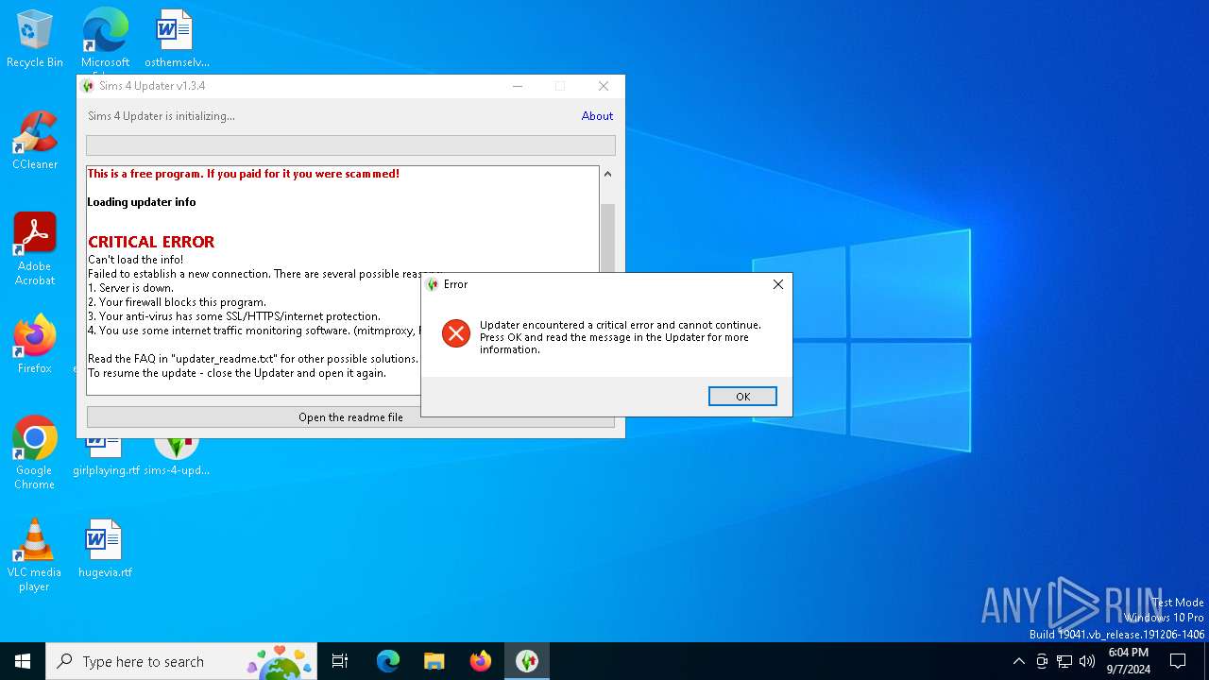Select hugevia.rtf desktop file
Image resolution: width=1209 pixels, height=680 pixels.
pyautogui.click(x=105, y=548)
